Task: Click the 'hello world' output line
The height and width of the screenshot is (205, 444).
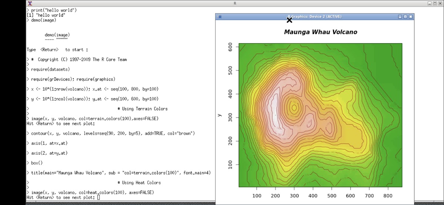Action: coord(46,15)
